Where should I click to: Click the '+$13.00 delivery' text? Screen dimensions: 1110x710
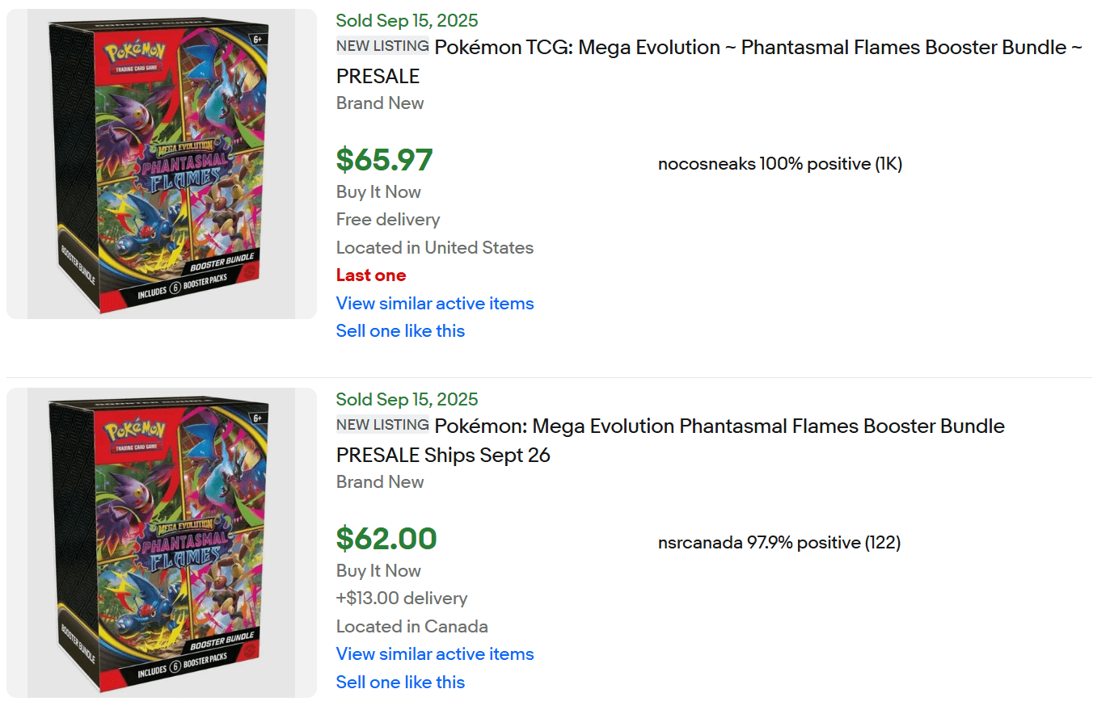coord(402,599)
